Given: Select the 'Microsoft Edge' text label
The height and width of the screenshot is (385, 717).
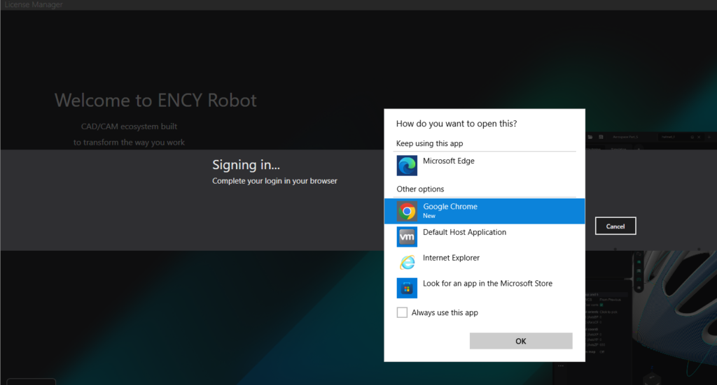Looking at the screenshot, I should [448, 161].
